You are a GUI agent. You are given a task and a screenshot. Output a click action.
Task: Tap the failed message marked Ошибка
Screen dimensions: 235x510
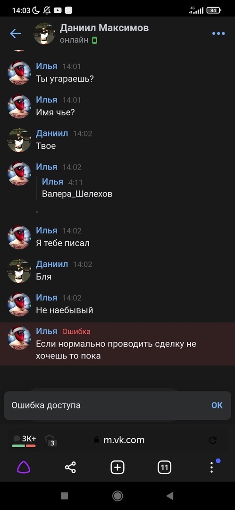pos(117,344)
